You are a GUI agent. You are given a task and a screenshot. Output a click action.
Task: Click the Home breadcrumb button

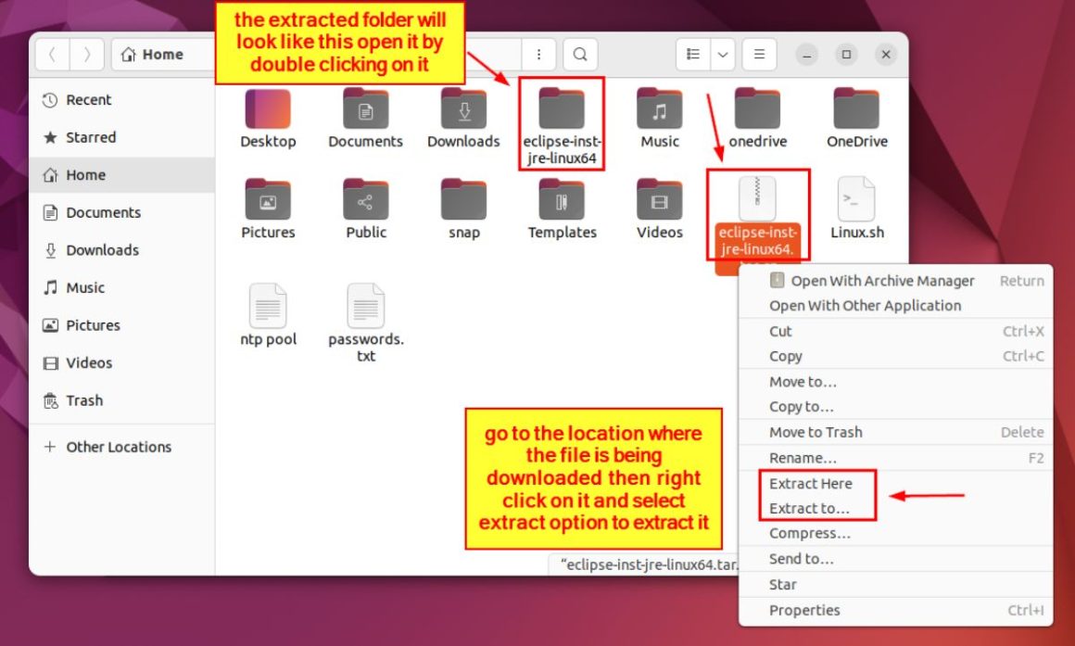click(158, 54)
